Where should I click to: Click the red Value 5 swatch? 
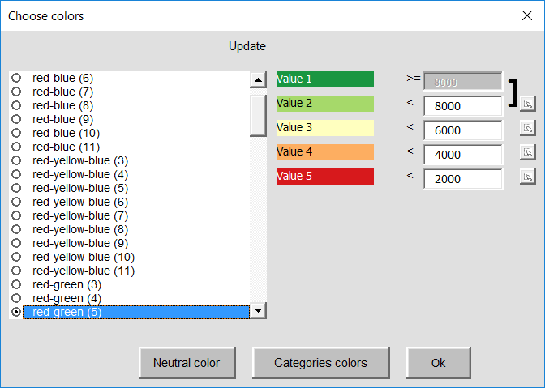point(325,177)
